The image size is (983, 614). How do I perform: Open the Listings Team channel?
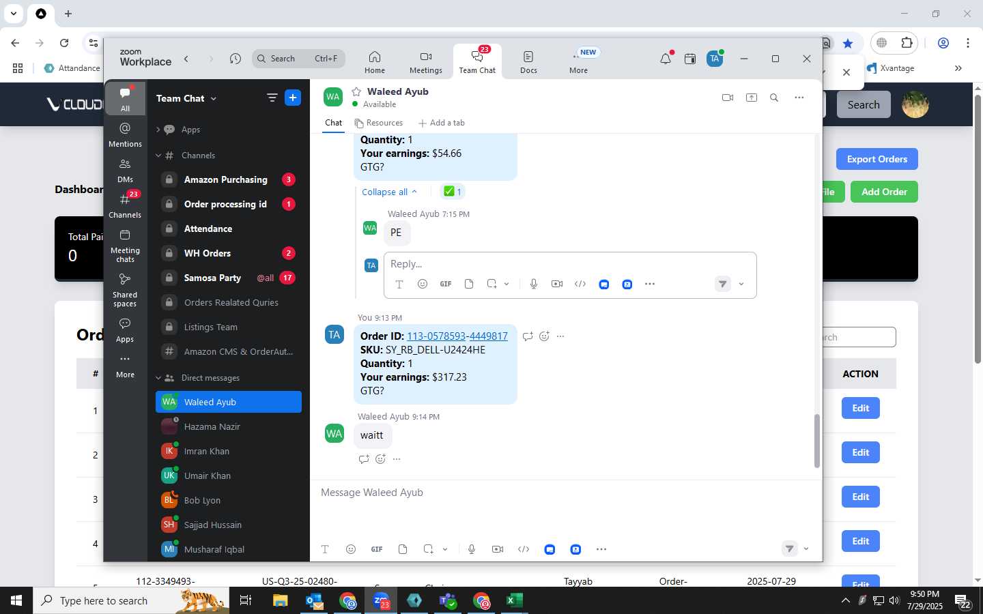[x=229, y=327]
